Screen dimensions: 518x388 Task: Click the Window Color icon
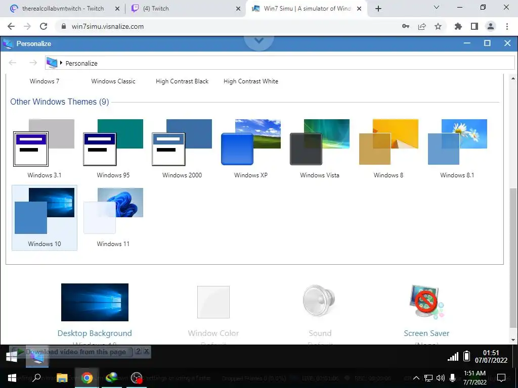tap(213, 302)
